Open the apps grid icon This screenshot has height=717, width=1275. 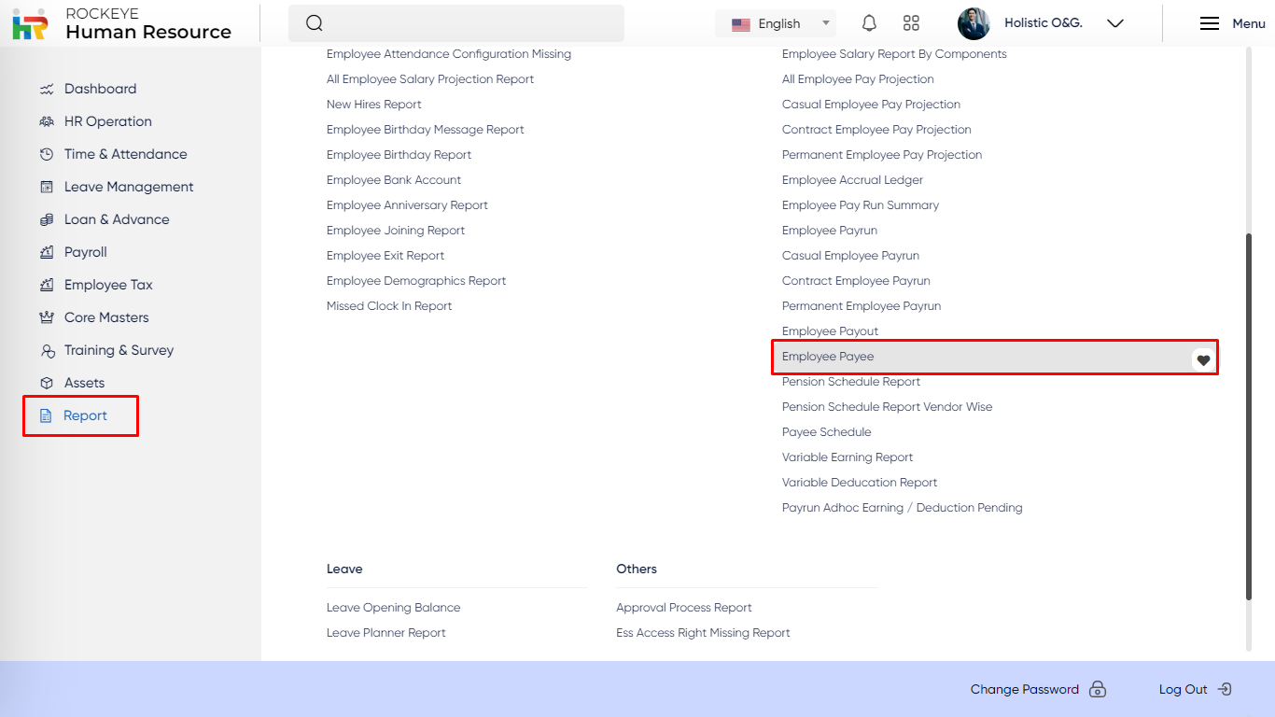(912, 23)
